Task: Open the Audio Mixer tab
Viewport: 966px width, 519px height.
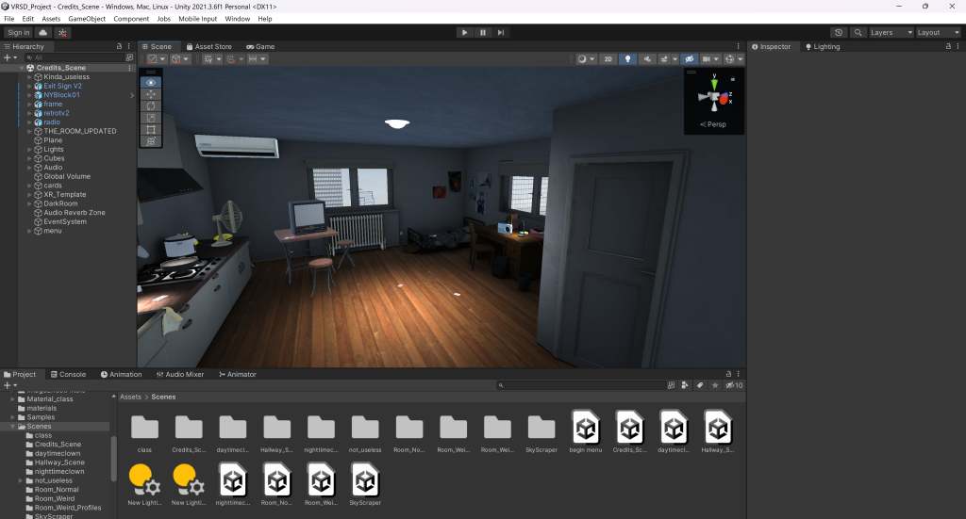Action: pos(180,375)
